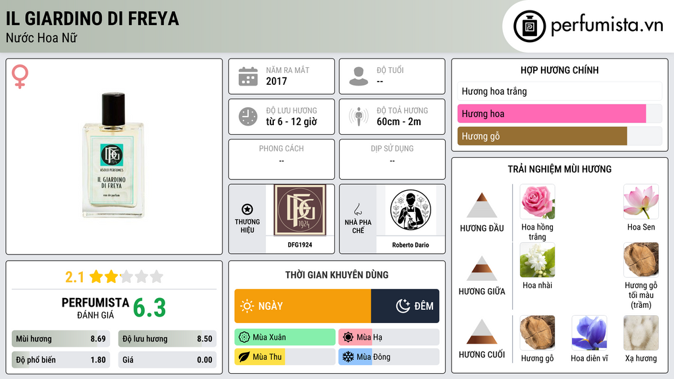Image resolution: width=674 pixels, height=379 pixels.
Task: Click the Hương cuối pyramid icon
Action: pyautogui.click(x=482, y=332)
